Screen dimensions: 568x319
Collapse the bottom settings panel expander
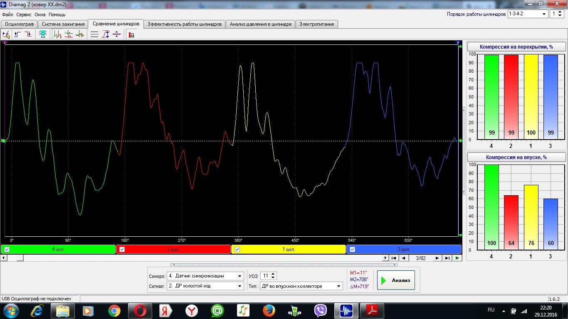(x=284, y=265)
